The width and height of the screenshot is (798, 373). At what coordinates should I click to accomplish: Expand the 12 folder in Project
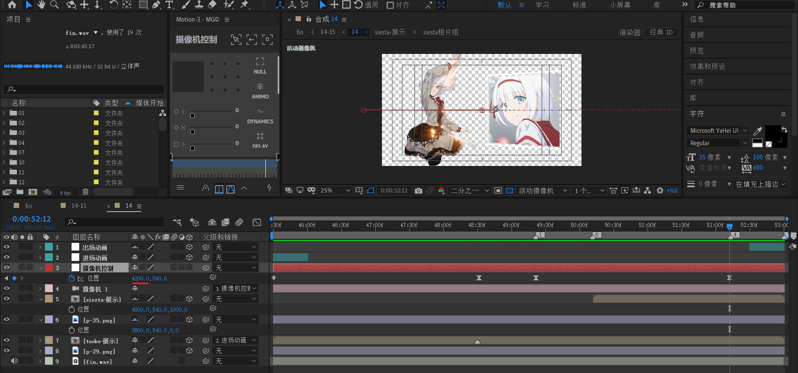click(4, 182)
